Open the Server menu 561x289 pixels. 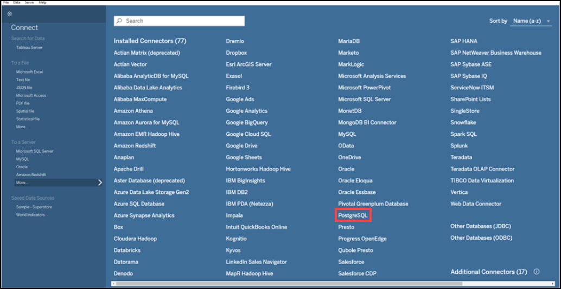click(x=30, y=3)
